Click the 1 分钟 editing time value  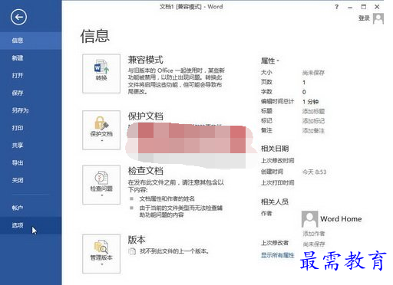(310, 102)
